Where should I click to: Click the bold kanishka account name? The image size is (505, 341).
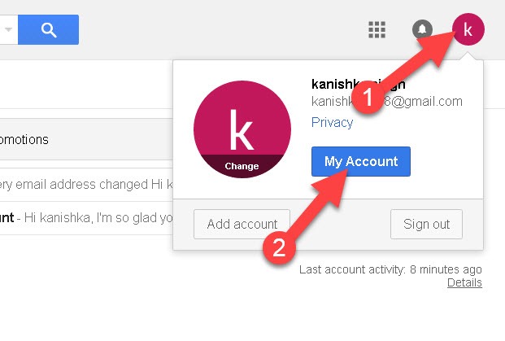358,85
